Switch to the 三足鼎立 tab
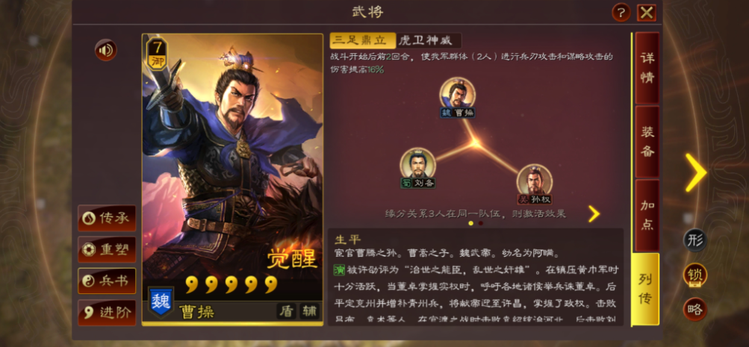This screenshot has height=347, width=749. point(363,40)
